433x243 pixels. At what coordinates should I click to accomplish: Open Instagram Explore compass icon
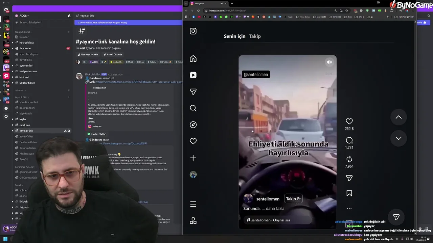(x=193, y=125)
